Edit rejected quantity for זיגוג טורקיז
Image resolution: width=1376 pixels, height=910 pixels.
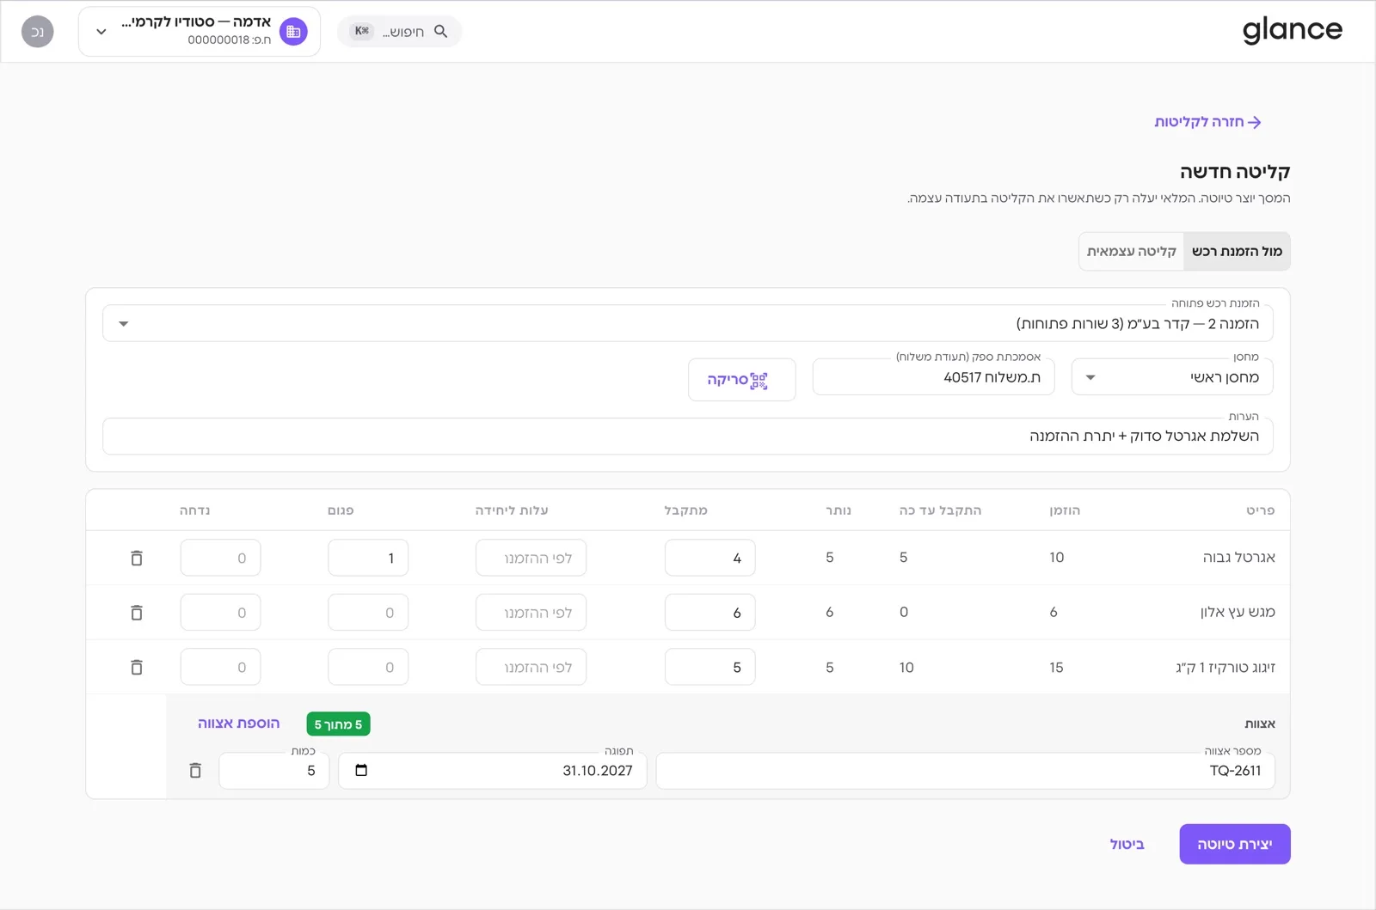click(x=220, y=668)
